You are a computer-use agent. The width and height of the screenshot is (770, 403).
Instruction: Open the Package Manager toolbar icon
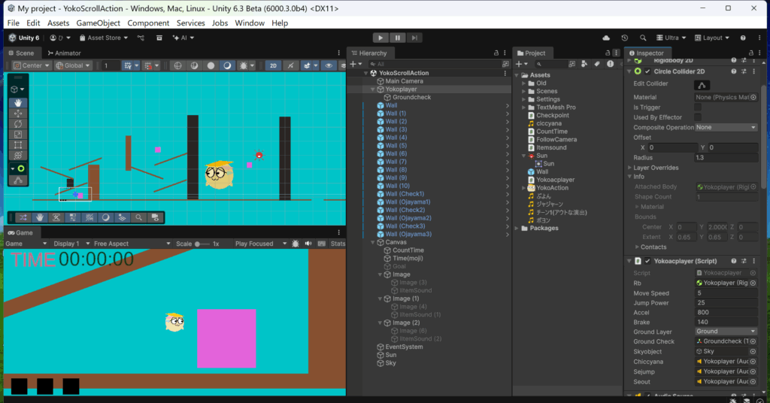tap(159, 38)
